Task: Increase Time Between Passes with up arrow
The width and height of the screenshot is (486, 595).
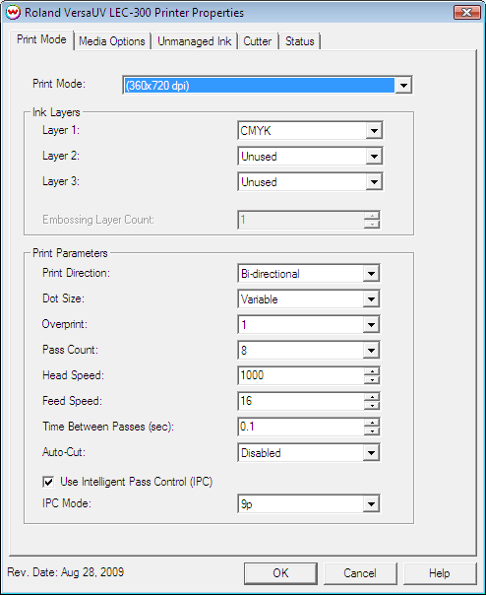Action: (x=372, y=423)
